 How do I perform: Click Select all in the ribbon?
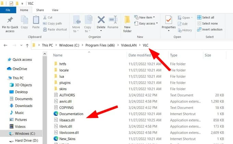pyautogui.click(x=208, y=17)
